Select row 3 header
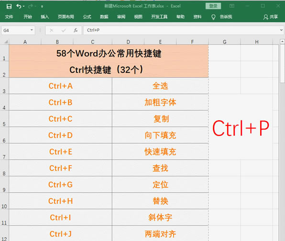This screenshot has height=241, width=285. click(x=4, y=86)
